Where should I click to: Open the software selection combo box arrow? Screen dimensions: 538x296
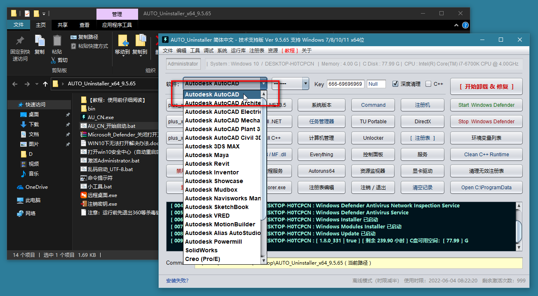click(x=263, y=84)
